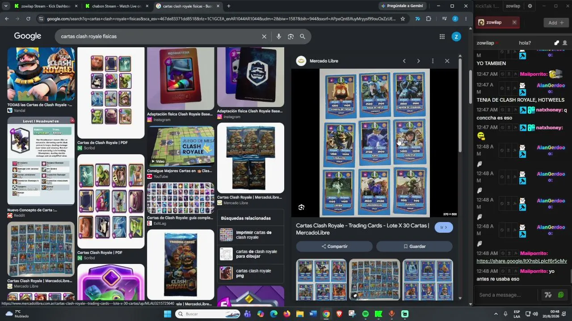Bookmark this page with the star icon
The image size is (572, 321).
tap(403, 19)
